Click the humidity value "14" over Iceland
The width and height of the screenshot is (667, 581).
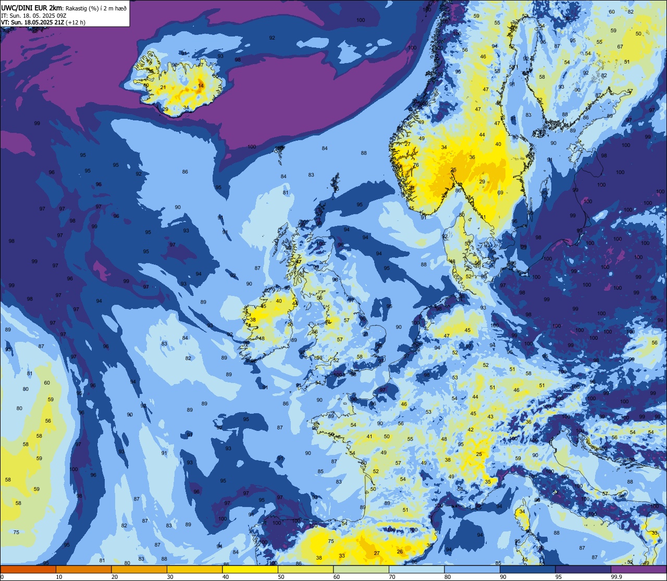(x=201, y=86)
